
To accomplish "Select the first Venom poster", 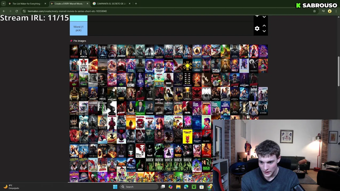I will (x=131, y=136).
